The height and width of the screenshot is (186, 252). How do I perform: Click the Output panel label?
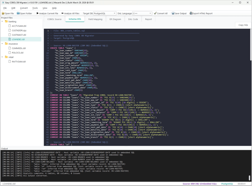coord(4,149)
